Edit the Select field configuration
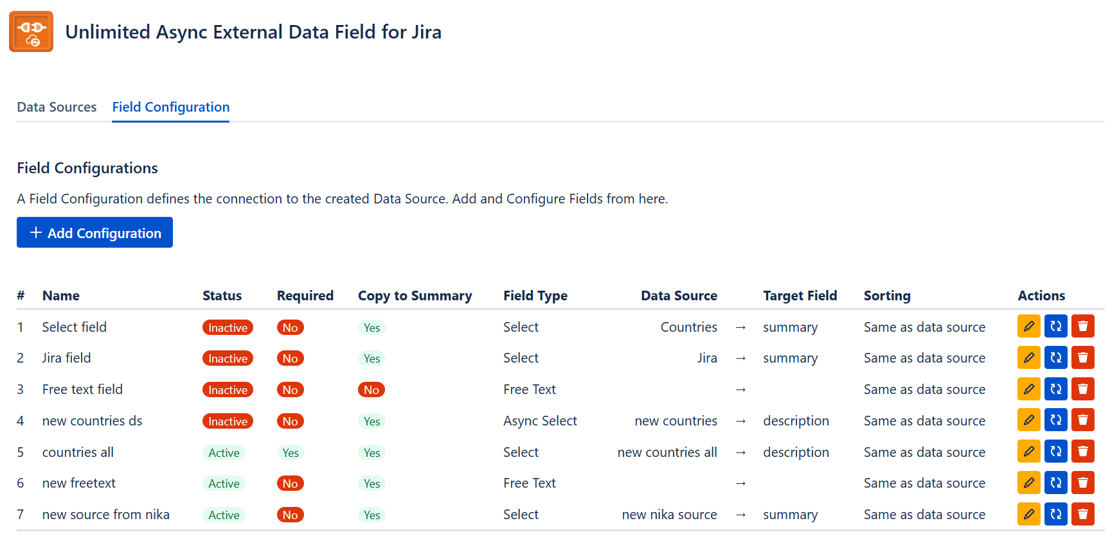1119x539 pixels. (1028, 327)
